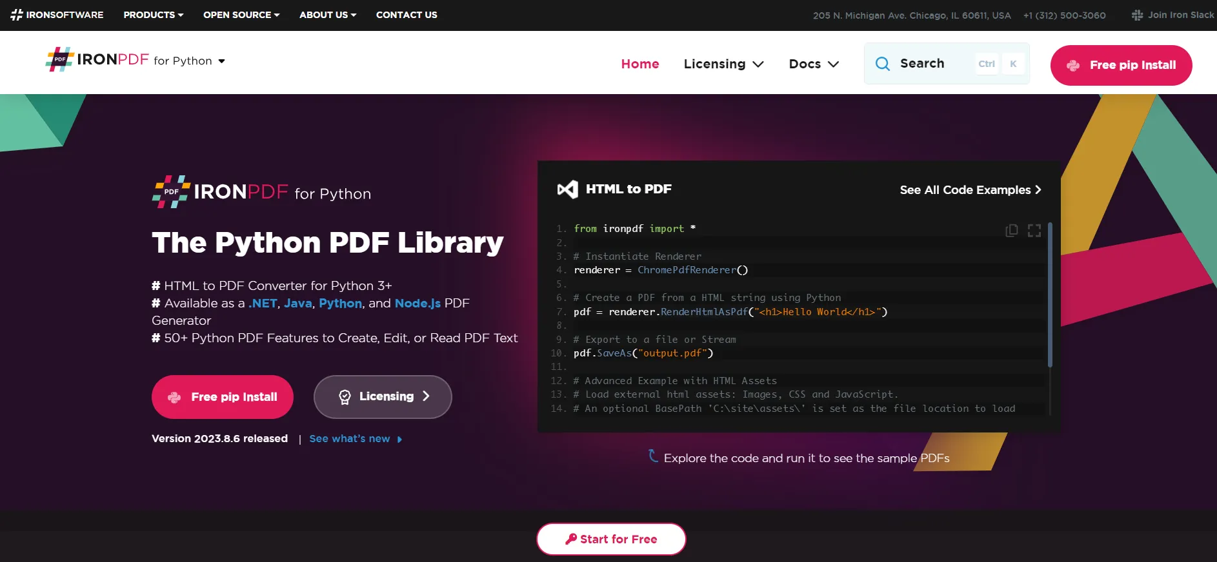The height and width of the screenshot is (562, 1217).
Task: Open the hero Licensing button
Action: 383,397
